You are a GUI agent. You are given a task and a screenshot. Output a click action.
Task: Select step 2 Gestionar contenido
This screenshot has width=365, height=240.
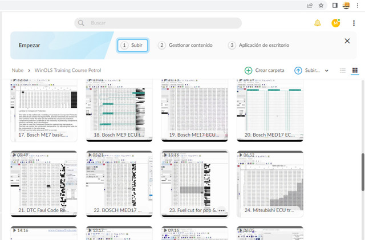pyautogui.click(x=185, y=45)
